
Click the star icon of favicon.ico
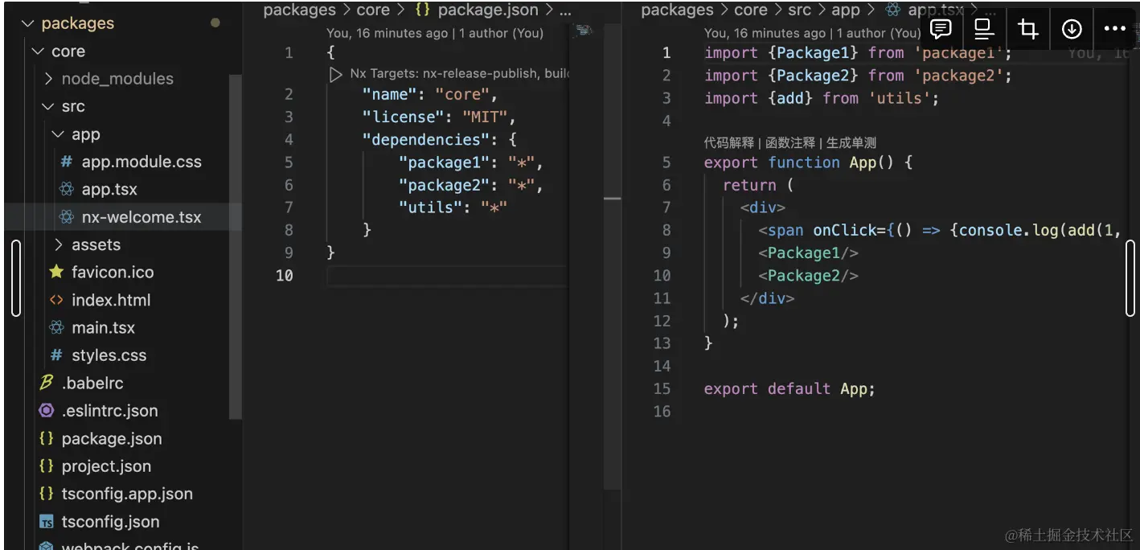56,272
